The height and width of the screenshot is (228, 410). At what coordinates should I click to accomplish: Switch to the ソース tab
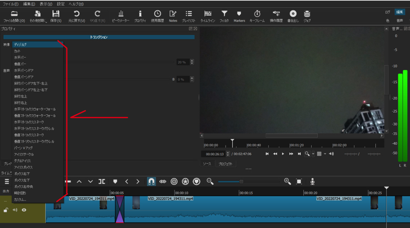point(207,164)
